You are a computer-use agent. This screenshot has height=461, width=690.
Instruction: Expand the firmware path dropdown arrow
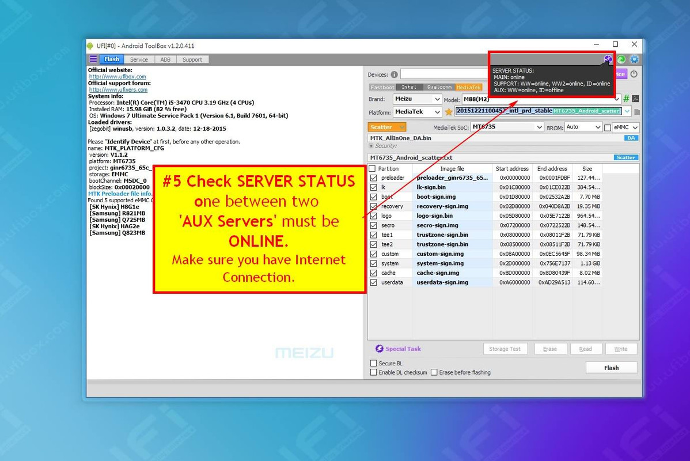[627, 111]
